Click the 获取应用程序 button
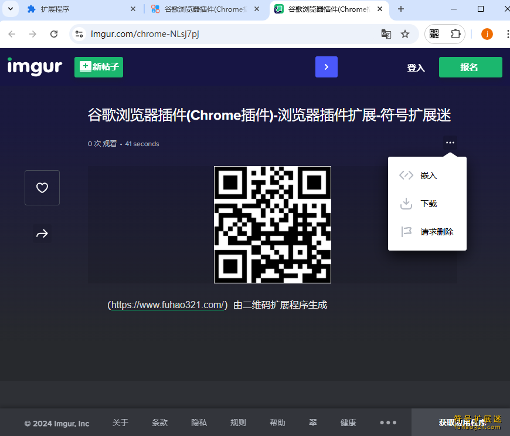This screenshot has width=510, height=436. pos(461,423)
